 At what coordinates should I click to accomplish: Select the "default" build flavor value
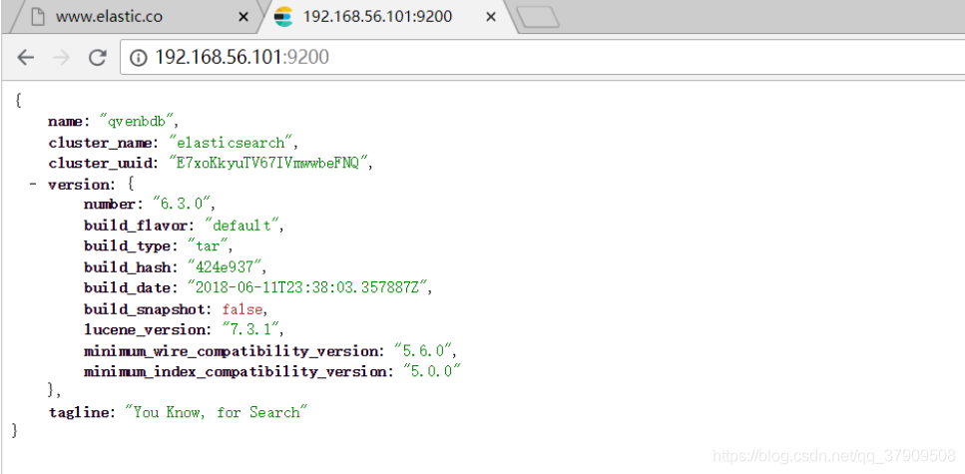[241, 226]
